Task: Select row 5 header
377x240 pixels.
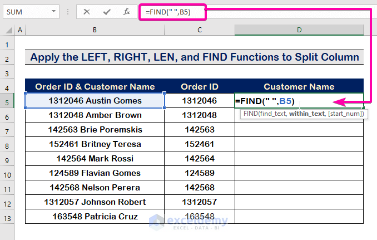Action: (8, 101)
